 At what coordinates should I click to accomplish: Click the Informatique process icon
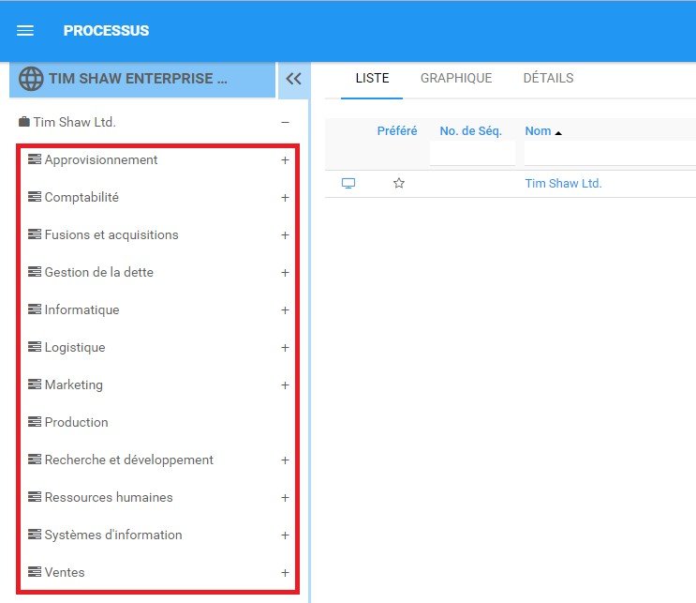[x=35, y=309]
